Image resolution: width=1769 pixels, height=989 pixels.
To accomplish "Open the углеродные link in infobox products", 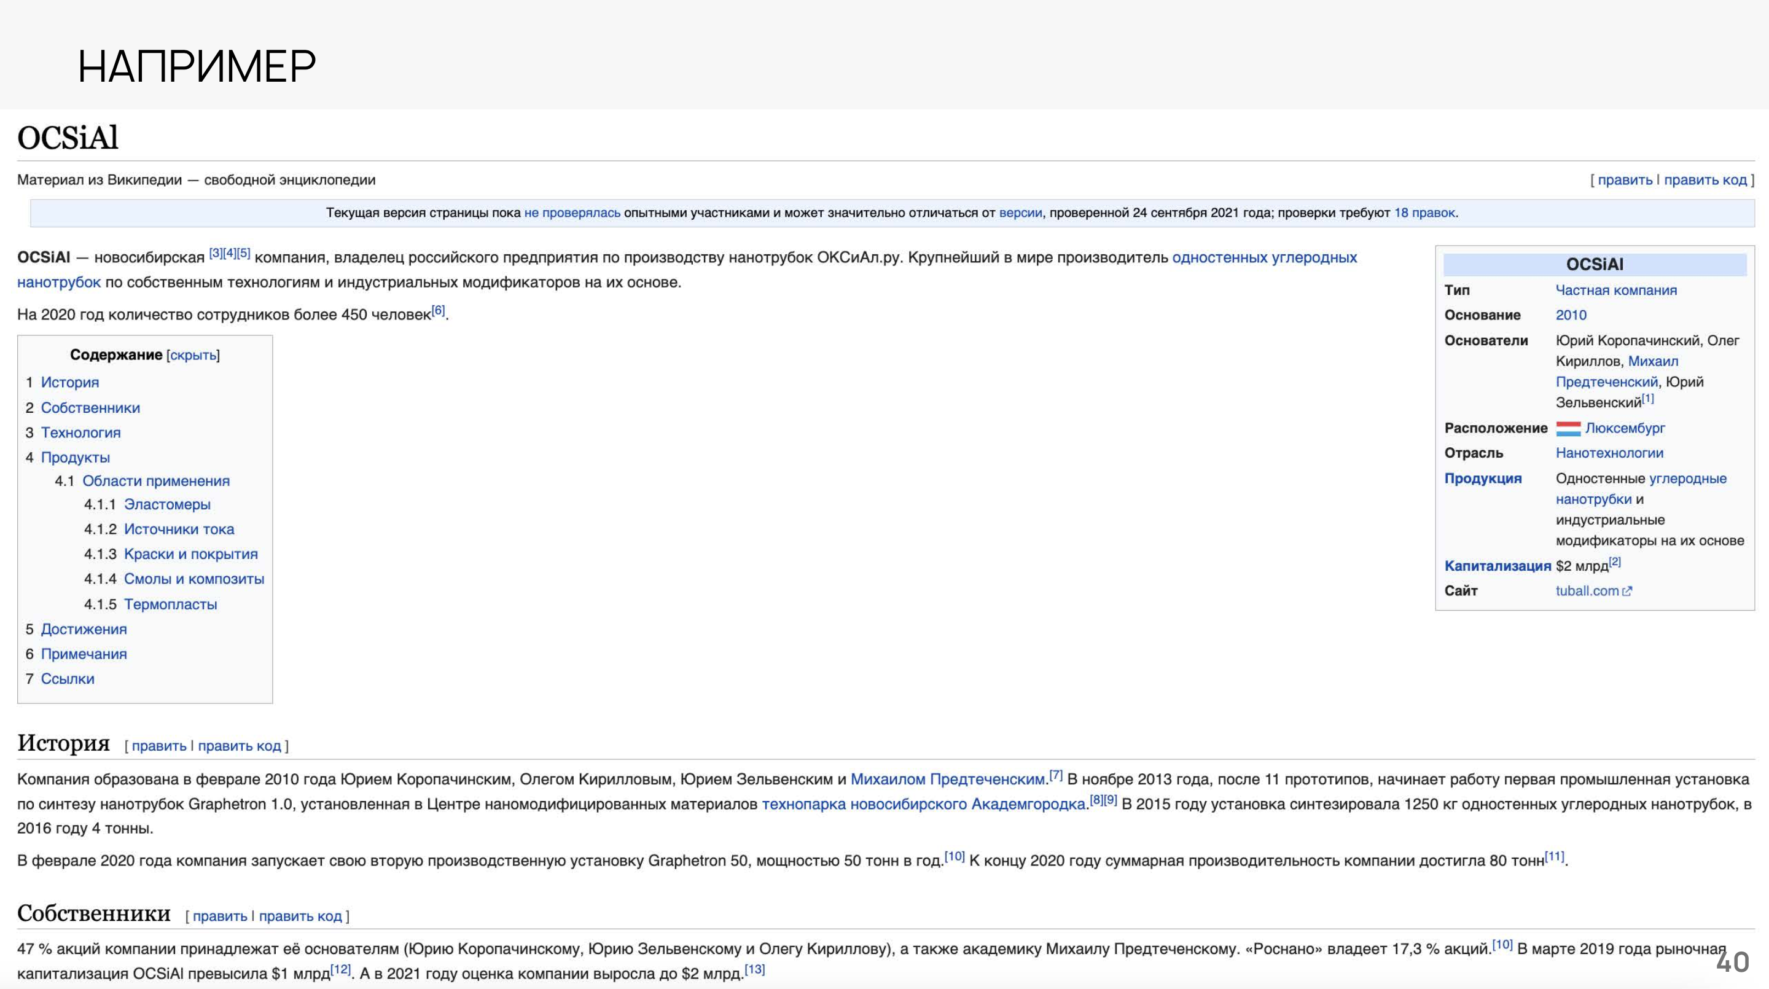I will click(1687, 479).
